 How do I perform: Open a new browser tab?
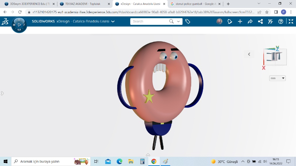[228, 4]
